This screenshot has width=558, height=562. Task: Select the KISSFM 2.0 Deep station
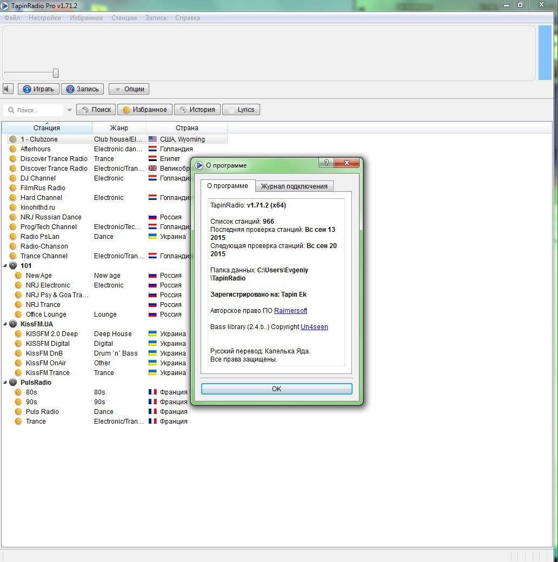tap(52, 334)
